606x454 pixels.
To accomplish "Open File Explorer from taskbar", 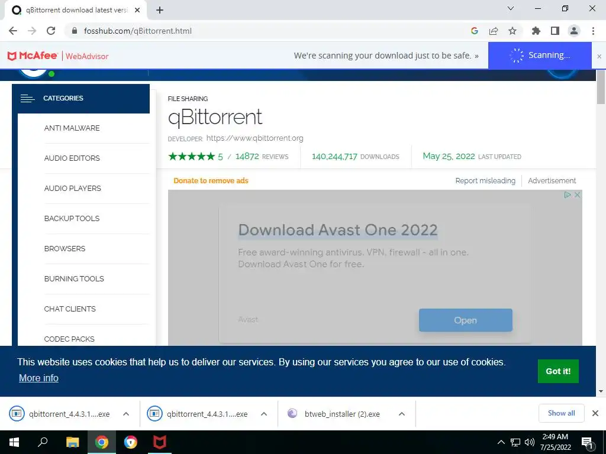I will (x=72, y=442).
